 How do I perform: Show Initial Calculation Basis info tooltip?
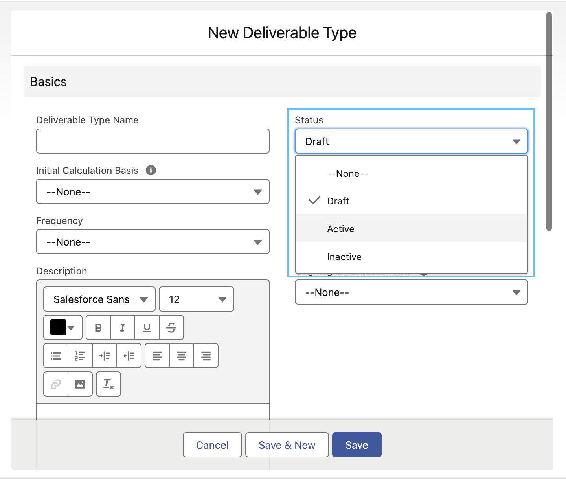click(151, 170)
